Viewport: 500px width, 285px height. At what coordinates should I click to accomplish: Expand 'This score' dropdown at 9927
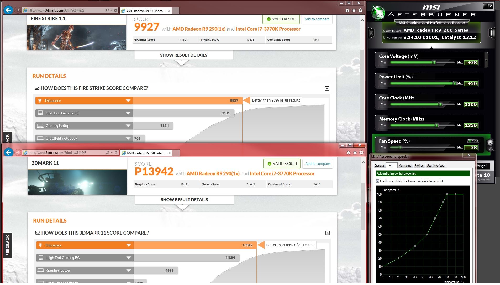[x=128, y=101]
